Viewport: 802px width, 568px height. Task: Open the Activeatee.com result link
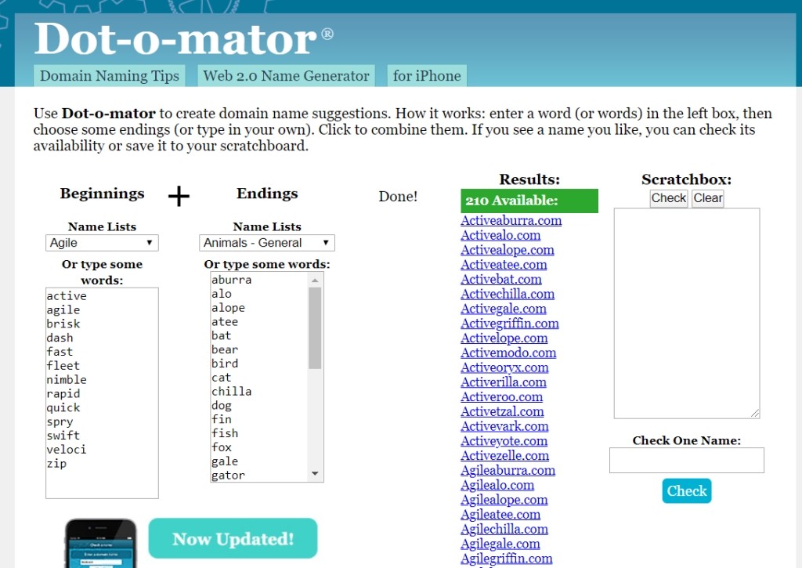click(504, 265)
